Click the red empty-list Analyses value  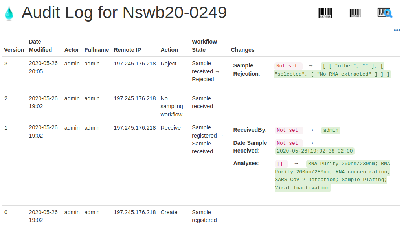pyautogui.click(x=281, y=164)
